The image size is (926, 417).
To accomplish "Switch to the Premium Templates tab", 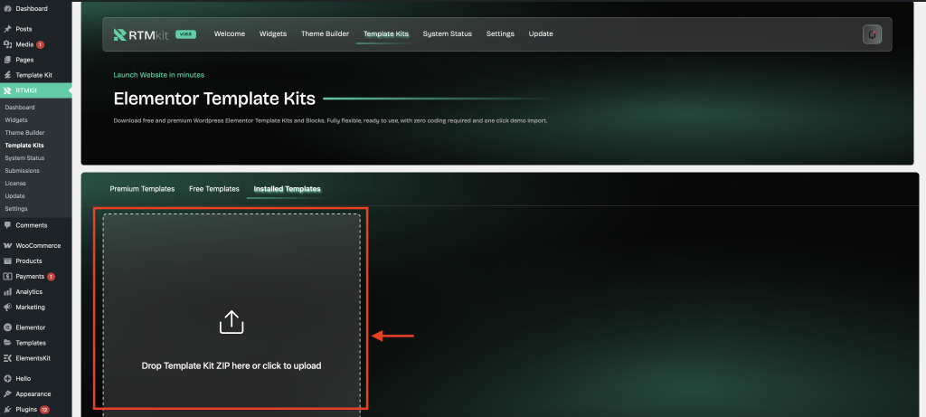I will [x=142, y=189].
